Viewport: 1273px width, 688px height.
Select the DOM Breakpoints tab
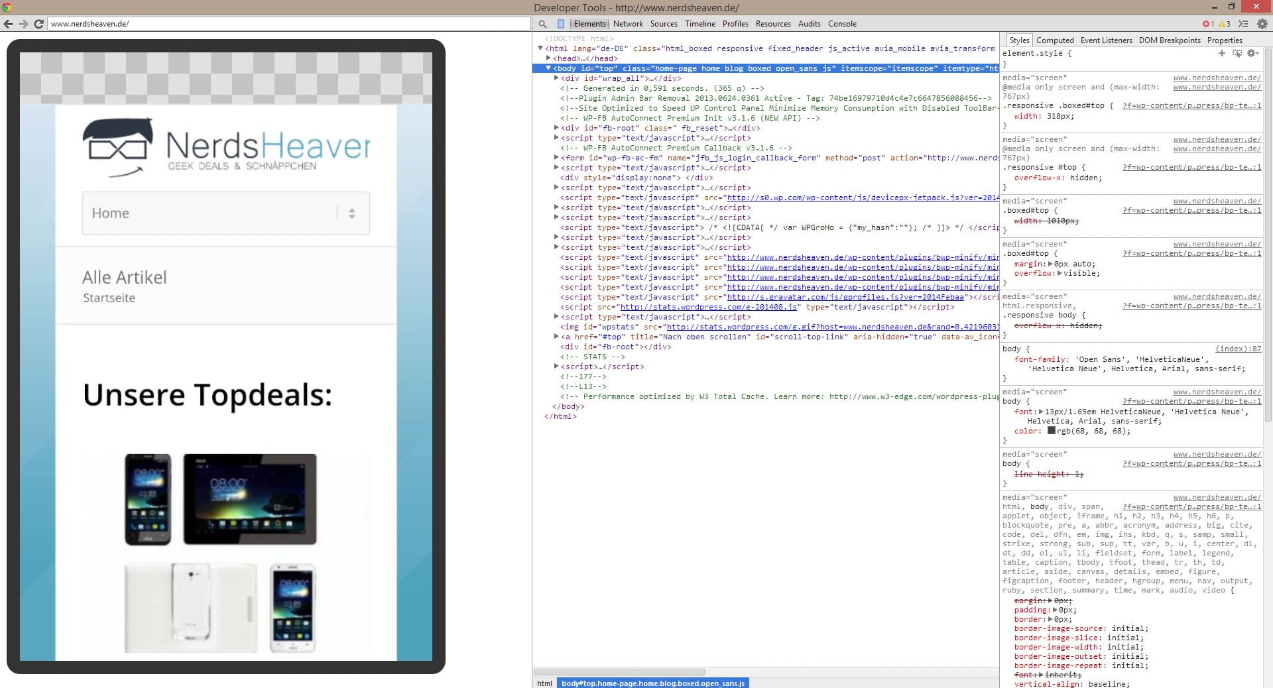point(1170,40)
